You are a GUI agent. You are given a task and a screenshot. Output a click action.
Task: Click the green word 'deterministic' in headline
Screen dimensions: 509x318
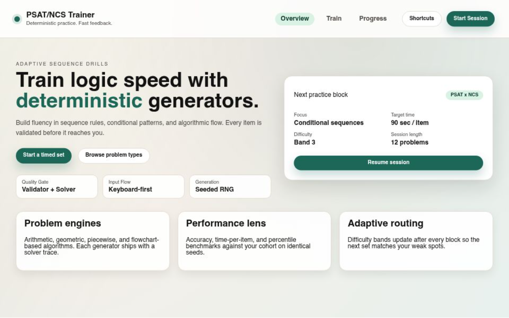pos(79,101)
